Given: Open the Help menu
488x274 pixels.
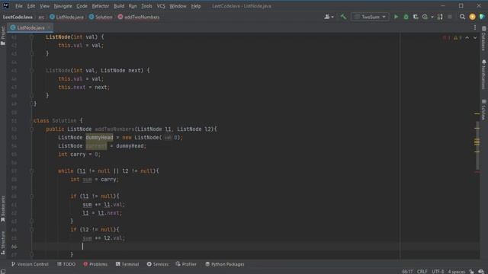Looking at the screenshot, I should tap(196, 6).
